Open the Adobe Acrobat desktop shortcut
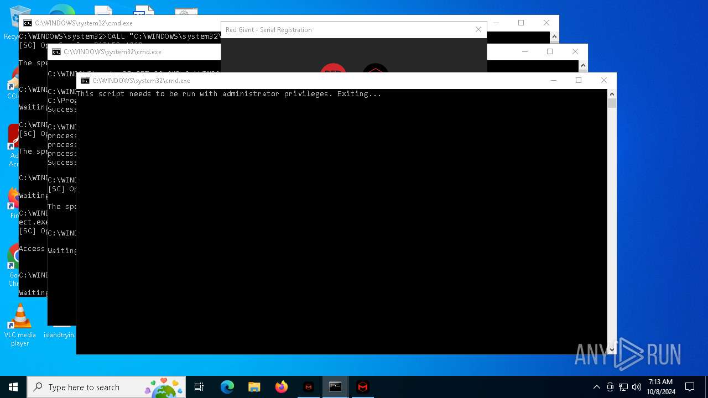Image resolution: width=708 pixels, height=398 pixels. coord(12,145)
